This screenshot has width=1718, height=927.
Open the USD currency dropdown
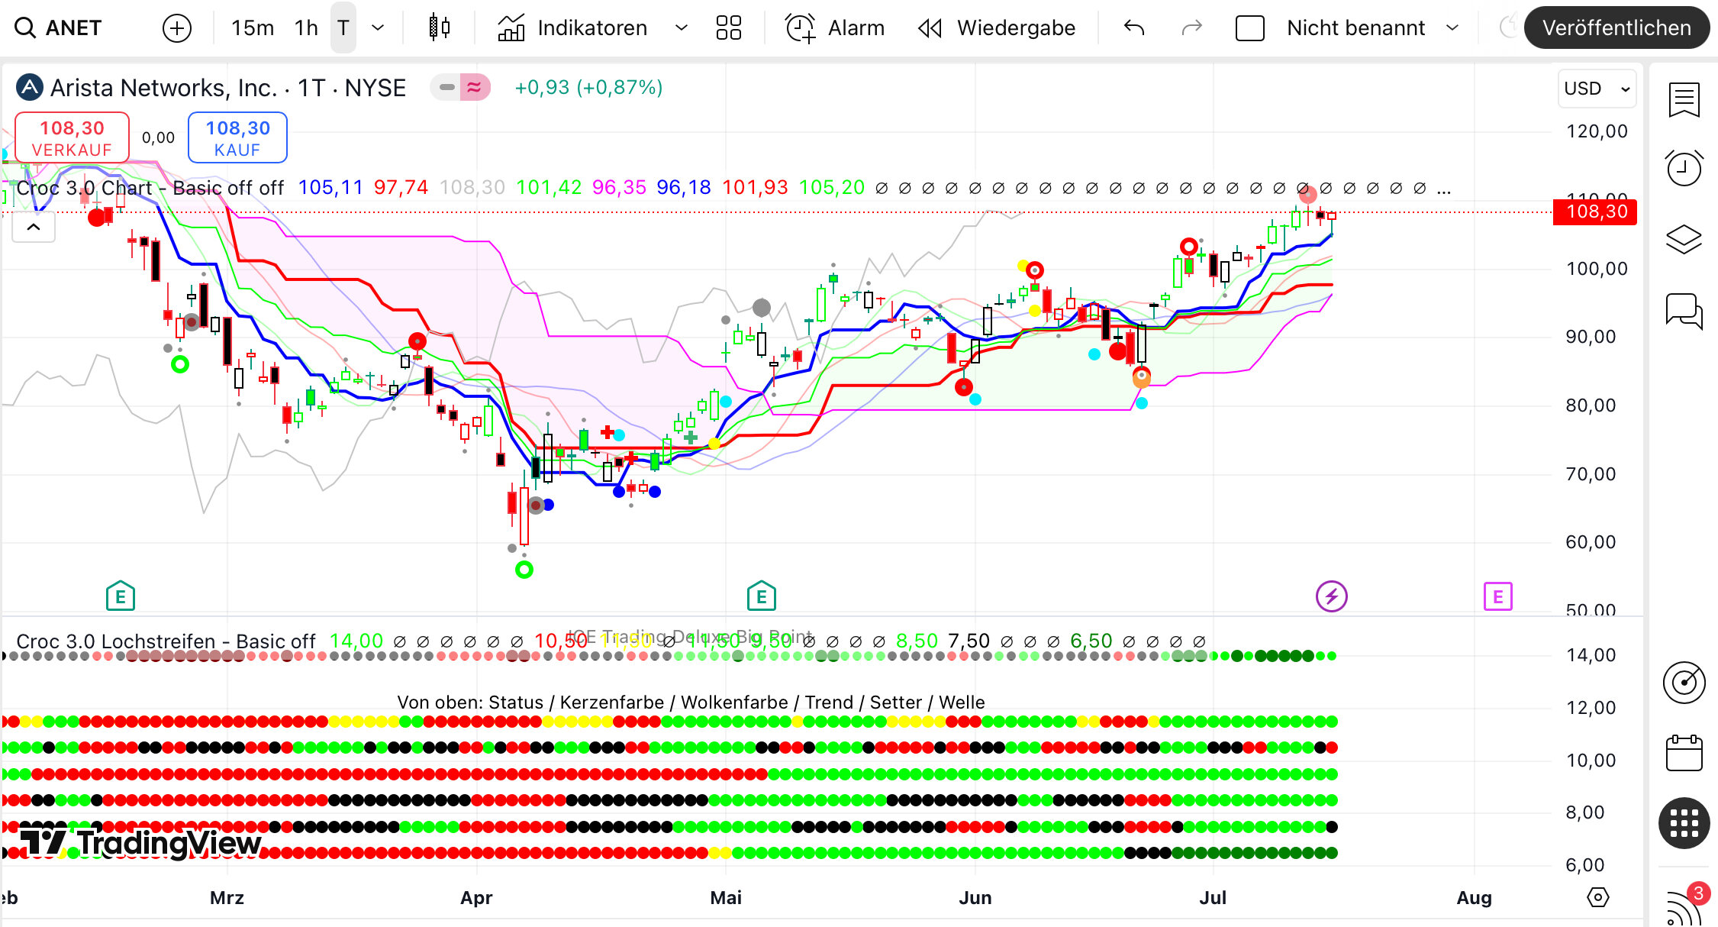[x=1596, y=89]
